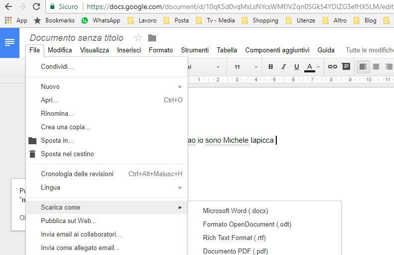Open Cronologia delle revisioni
394x255 pixels.
pos(107,174)
